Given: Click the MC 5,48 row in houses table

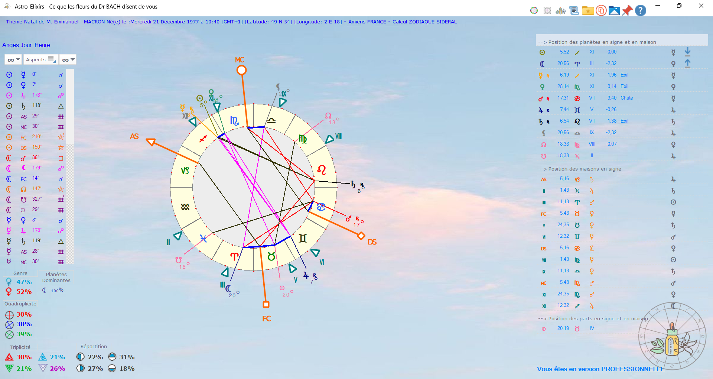Looking at the screenshot, I should pyautogui.click(x=609, y=283).
